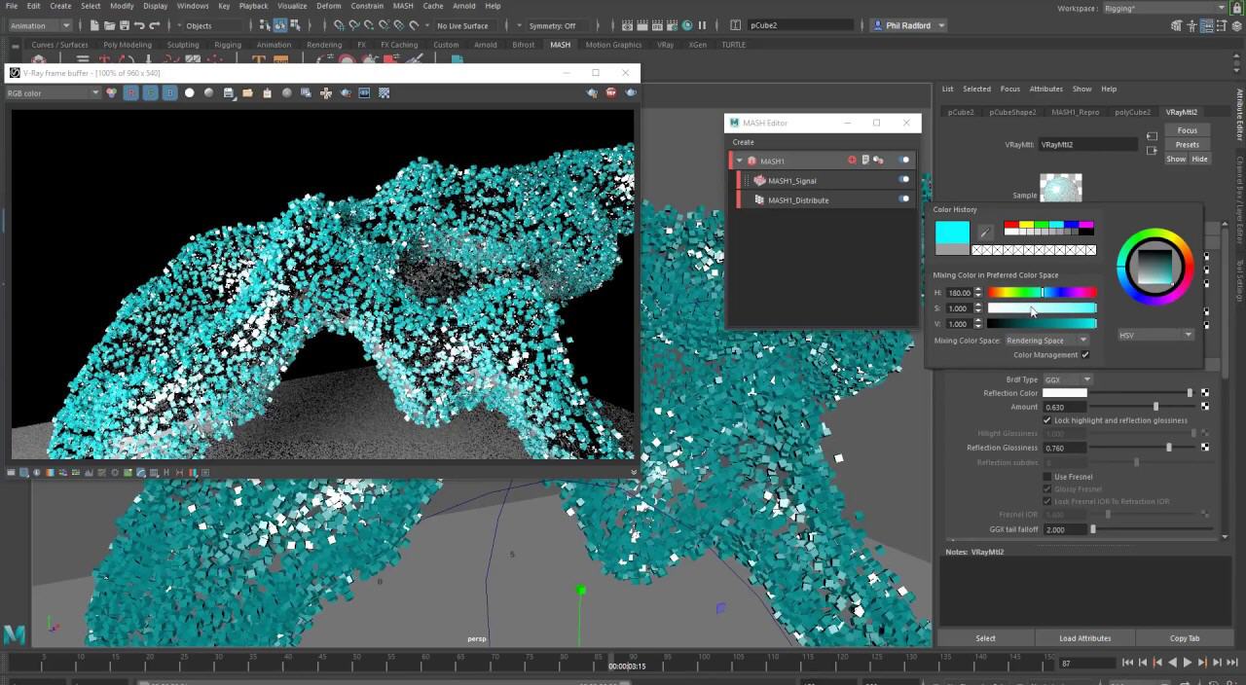Click the Select button at panel bottom

point(986,638)
